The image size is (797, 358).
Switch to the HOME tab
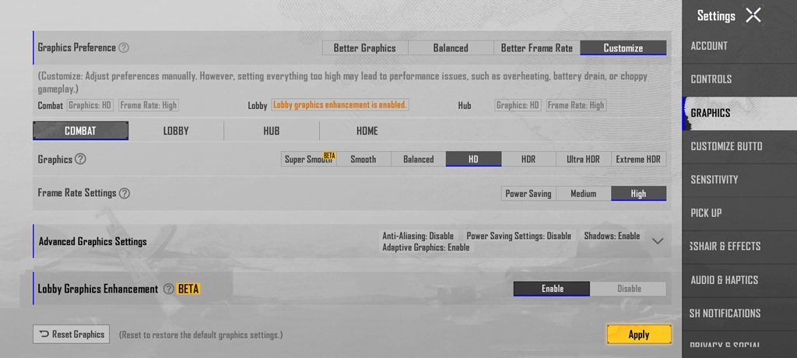coord(367,131)
